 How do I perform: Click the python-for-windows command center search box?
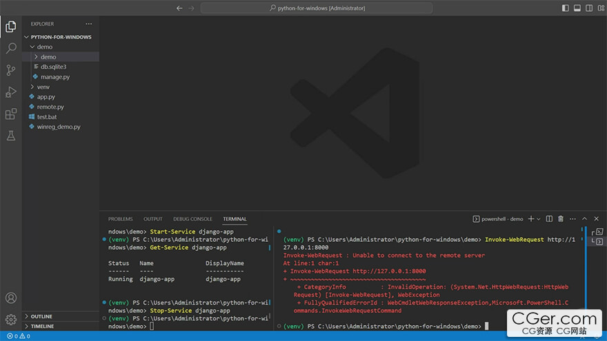point(317,8)
